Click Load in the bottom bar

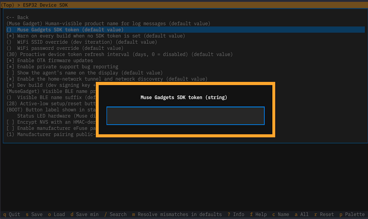(x=56, y=214)
